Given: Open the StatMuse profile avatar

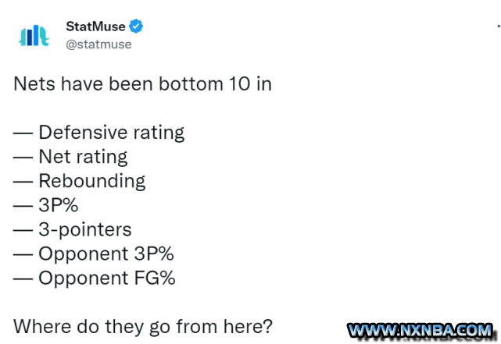Looking at the screenshot, I should [34, 36].
